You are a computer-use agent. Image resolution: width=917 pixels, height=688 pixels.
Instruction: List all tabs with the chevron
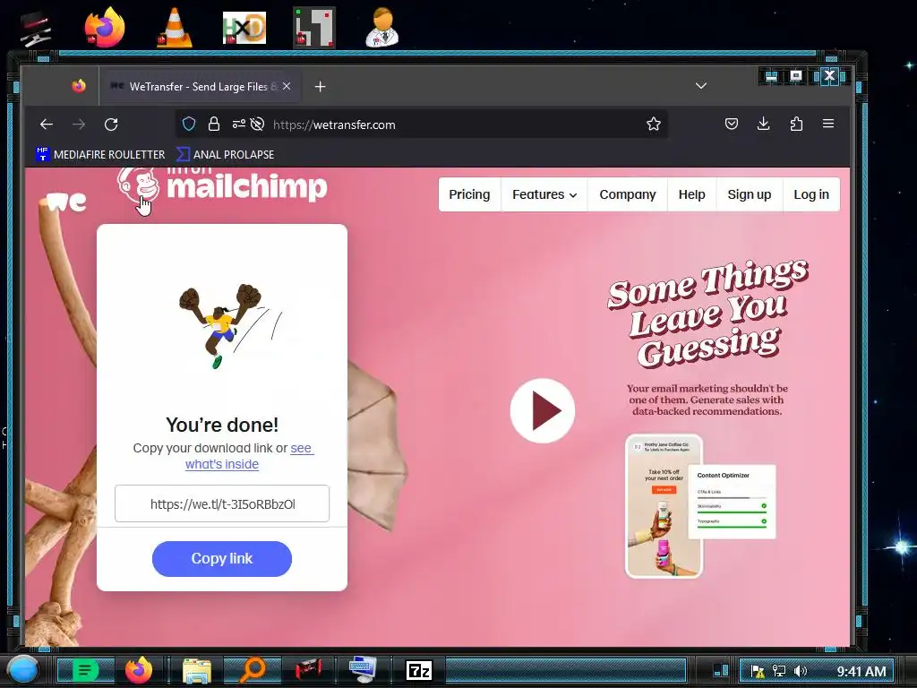point(701,86)
